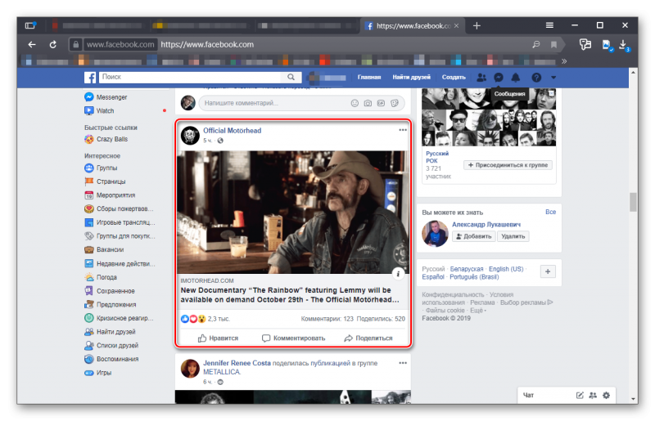This screenshot has height=421, width=655.
Task: Open Списки друзей in sidebar
Action: 111,345
